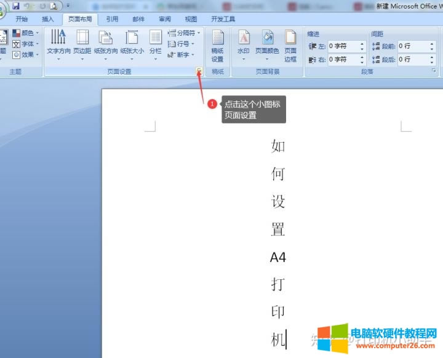Viewport: 443px width, 358px height.
Task: Switch to the References (引用) tab
Action: pos(112,19)
